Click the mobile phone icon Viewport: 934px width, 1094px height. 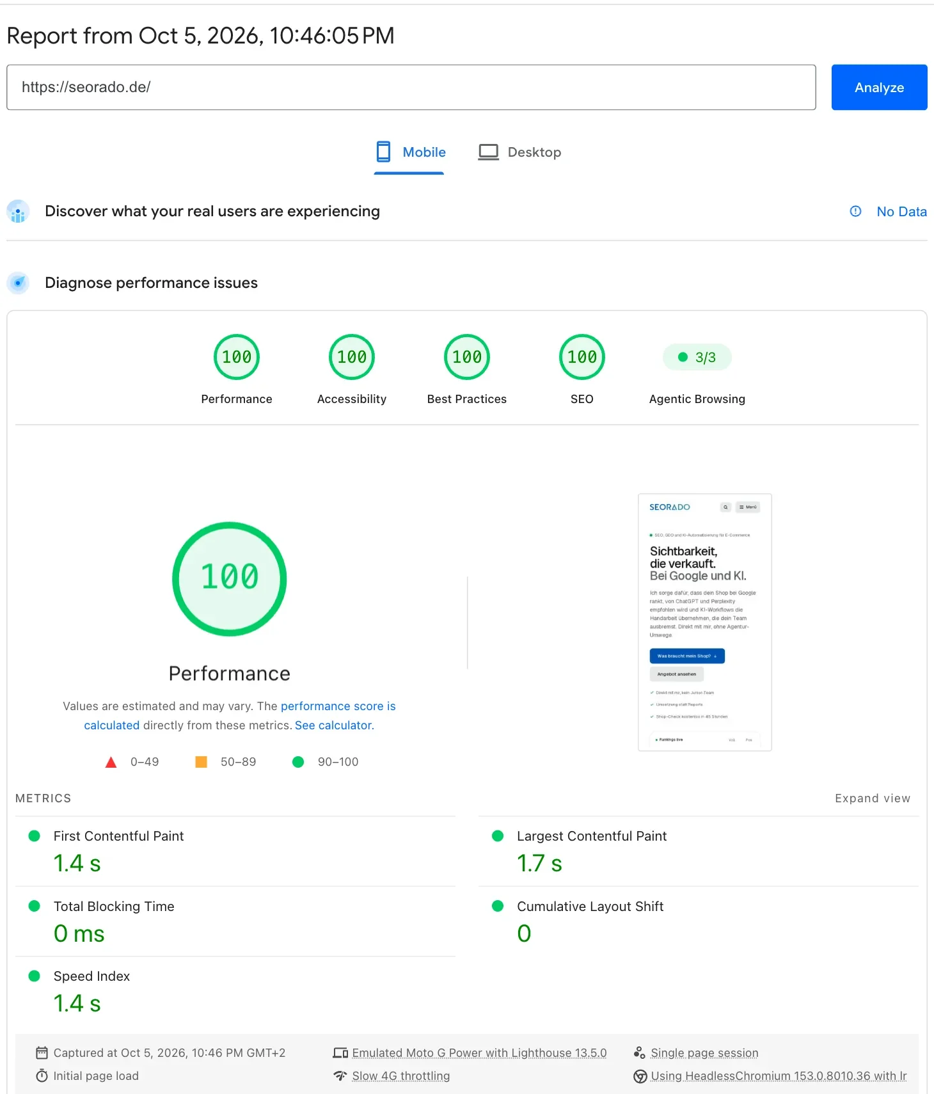point(383,152)
